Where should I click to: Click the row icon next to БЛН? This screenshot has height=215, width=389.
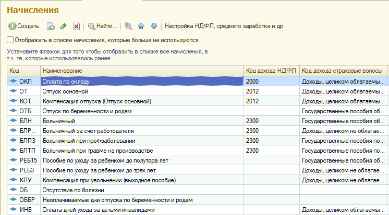click(x=13, y=121)
